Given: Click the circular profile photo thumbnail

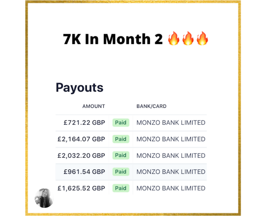Looking at the screenshot, I should coord(44,198).
